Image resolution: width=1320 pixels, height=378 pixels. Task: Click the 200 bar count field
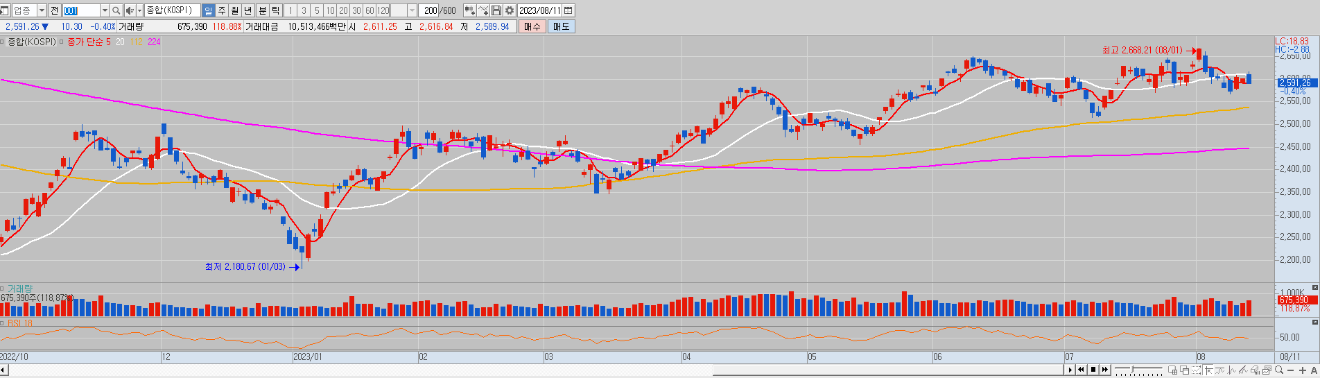(x=430, y=10)
